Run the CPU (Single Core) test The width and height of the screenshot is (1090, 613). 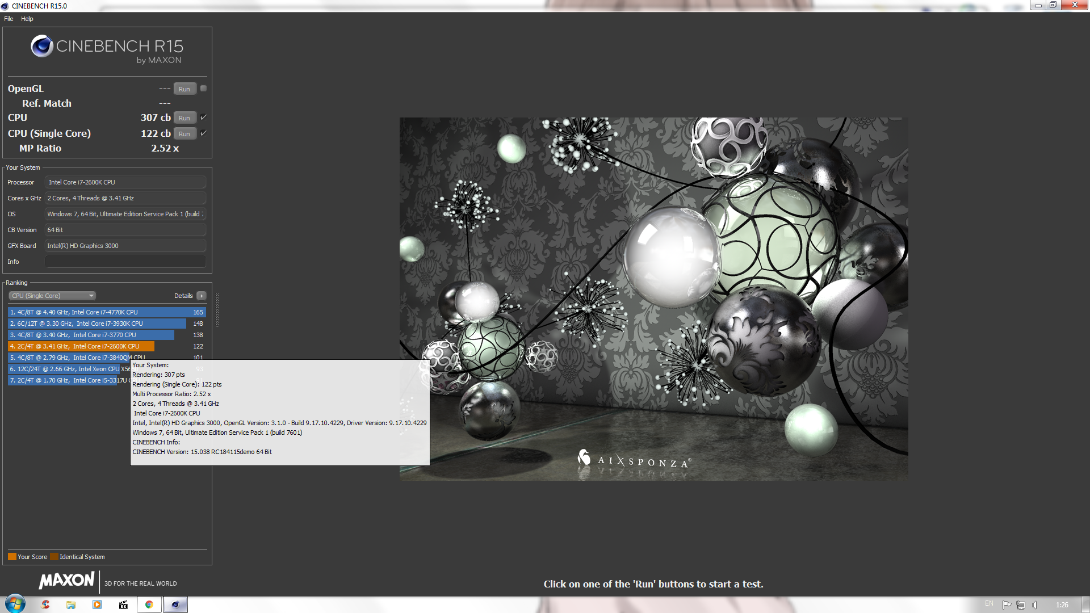point(185,134)
